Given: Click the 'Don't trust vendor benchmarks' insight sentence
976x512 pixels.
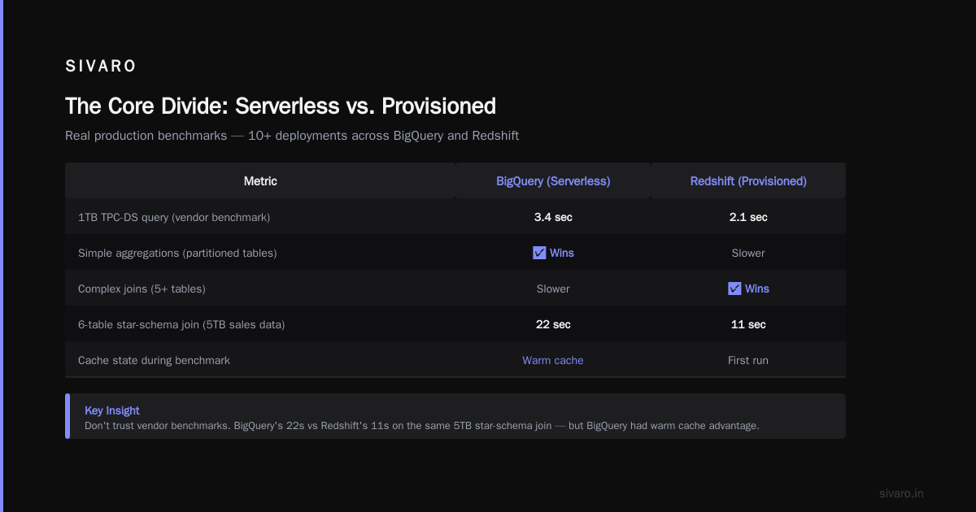Looking at the screenshot, I should (x=422, y=426).
